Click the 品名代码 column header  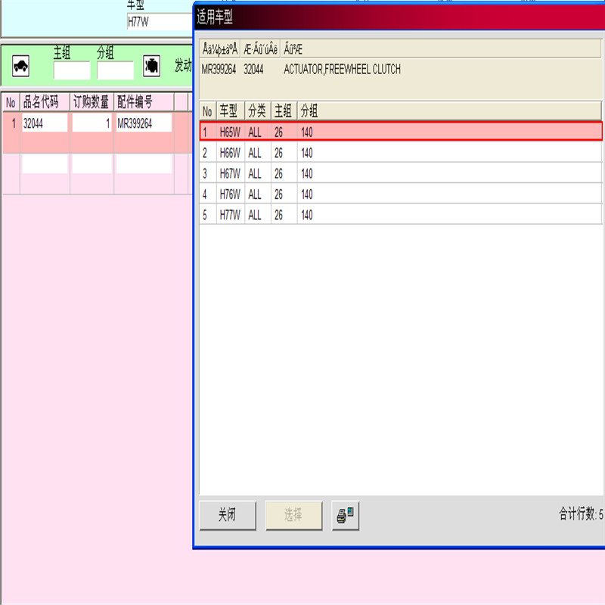[45, 102]
